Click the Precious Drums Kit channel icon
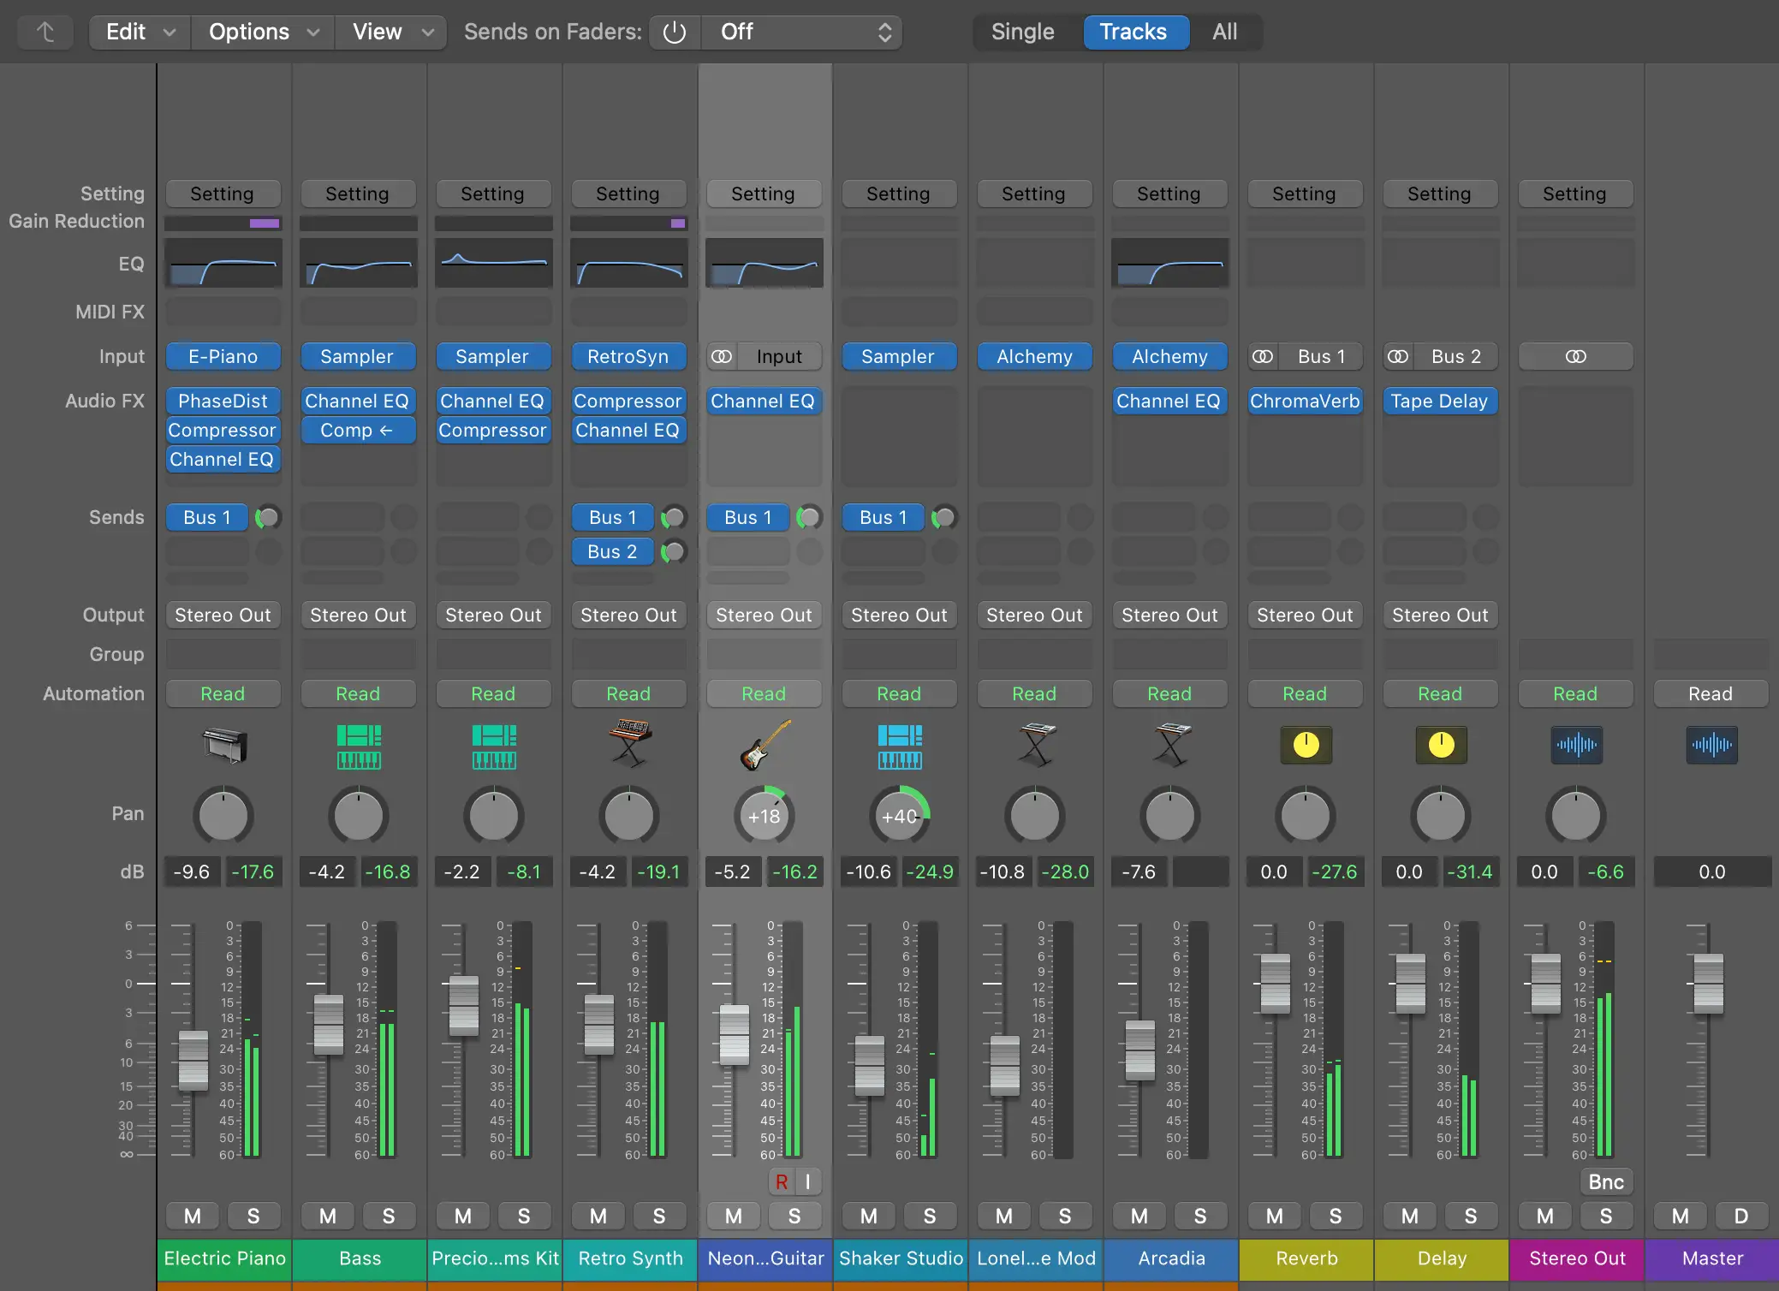 pos(494,746)
